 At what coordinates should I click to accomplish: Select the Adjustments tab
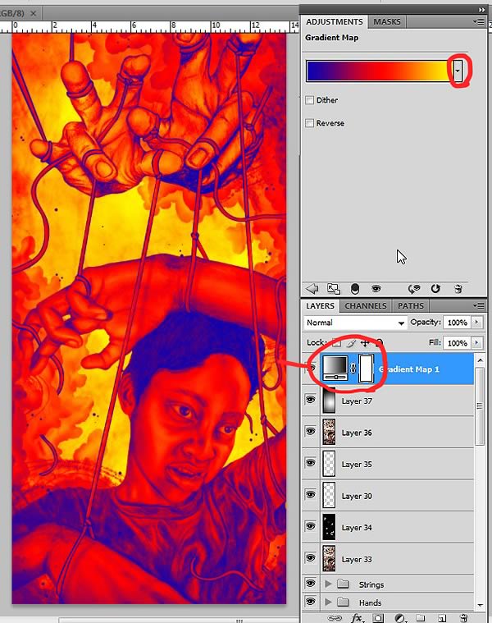click(334, 22)
